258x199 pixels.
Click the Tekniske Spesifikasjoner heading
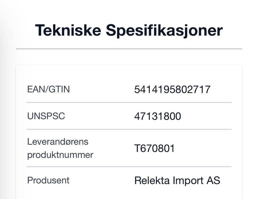[129, 30]
